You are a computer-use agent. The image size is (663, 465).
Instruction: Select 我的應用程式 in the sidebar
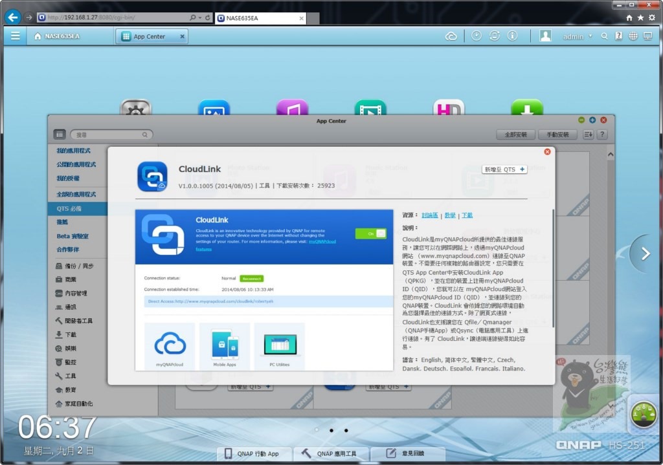(x=74, y=150)
